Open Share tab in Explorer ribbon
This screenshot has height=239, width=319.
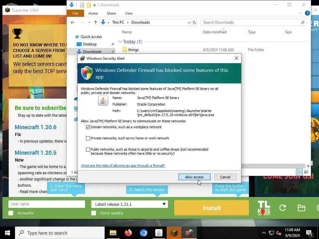point(111,13)
